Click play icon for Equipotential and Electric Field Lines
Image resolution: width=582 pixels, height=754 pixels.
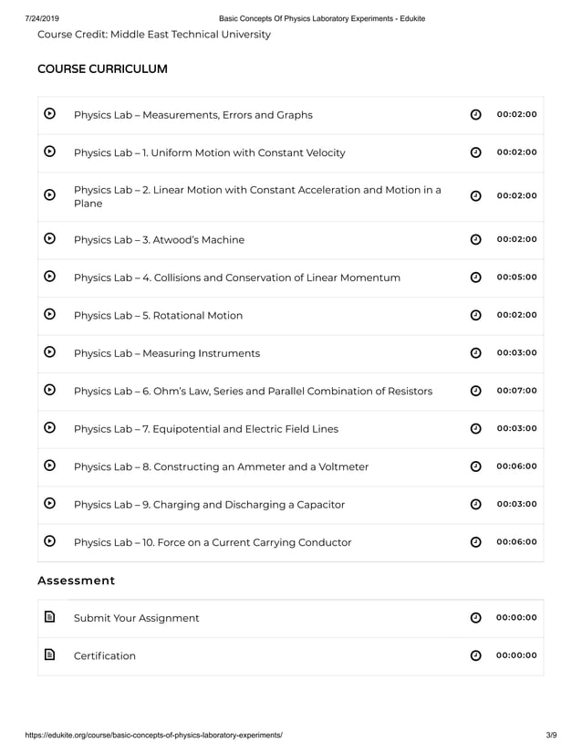[49, 428]
